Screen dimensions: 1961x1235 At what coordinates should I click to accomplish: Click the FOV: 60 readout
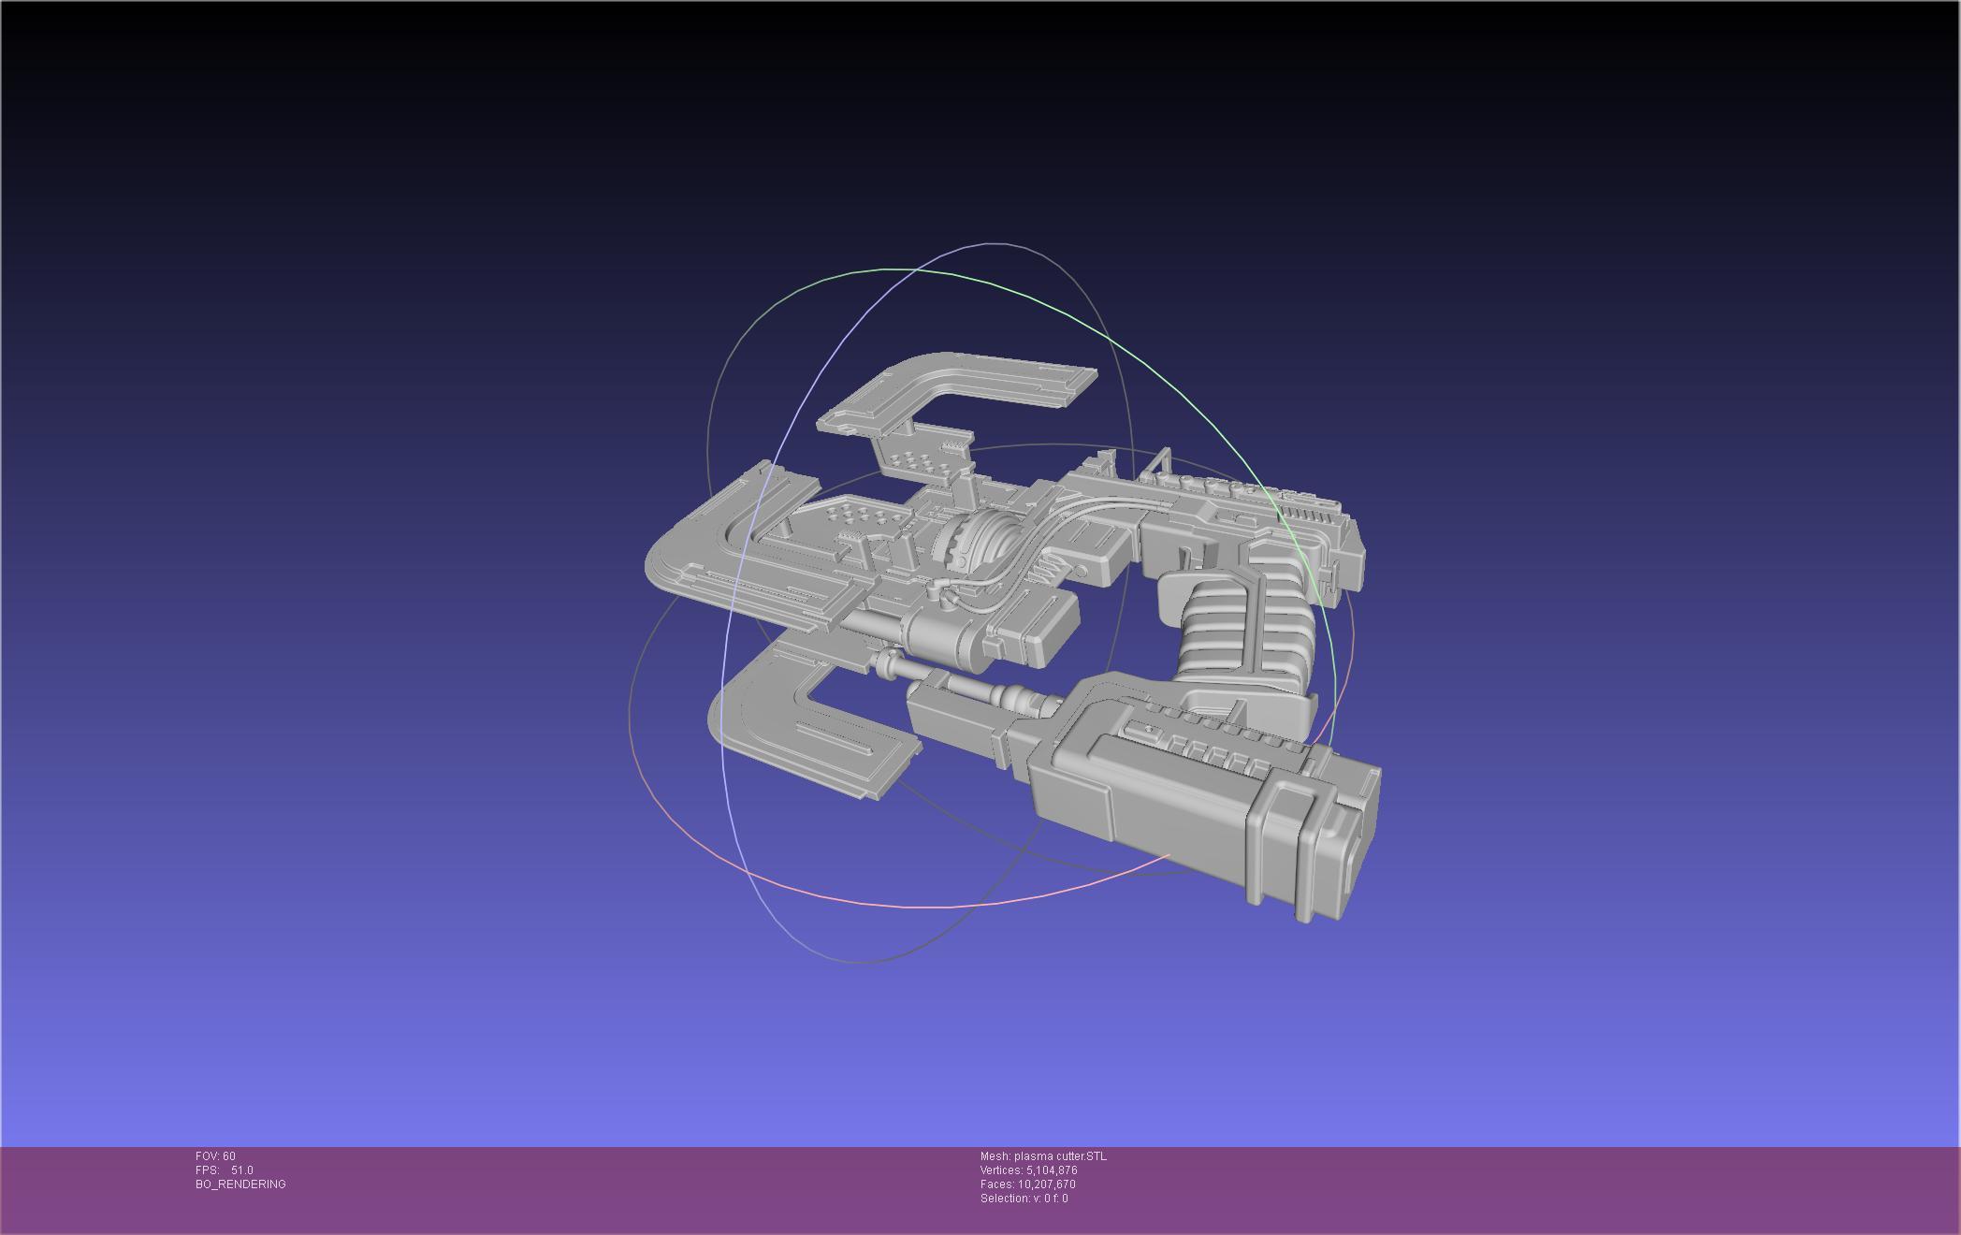pos(215,1156)
